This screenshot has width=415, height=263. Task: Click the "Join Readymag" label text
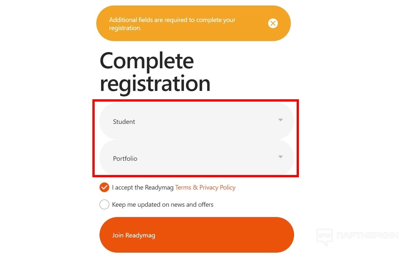pos(134,235)
